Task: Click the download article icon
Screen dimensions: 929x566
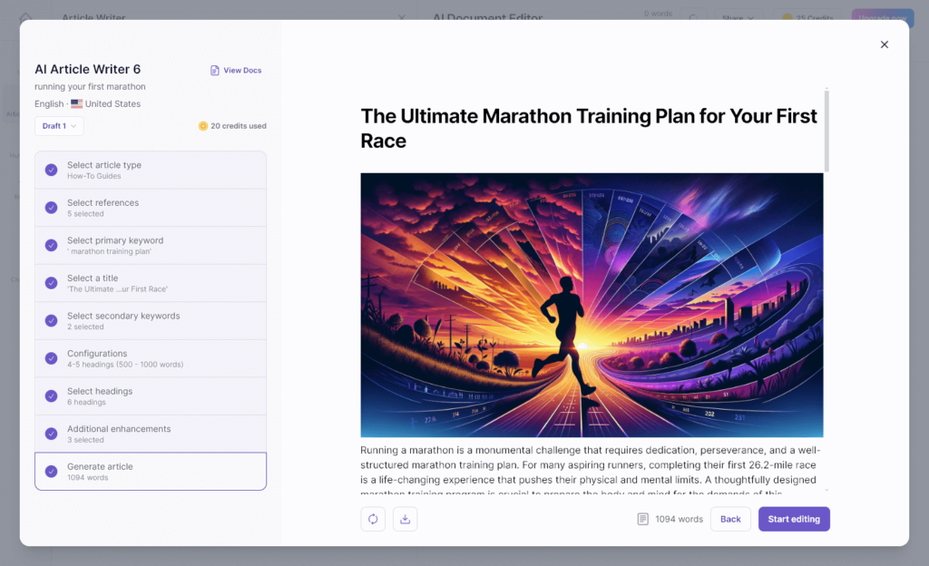Action: point(405,519)
